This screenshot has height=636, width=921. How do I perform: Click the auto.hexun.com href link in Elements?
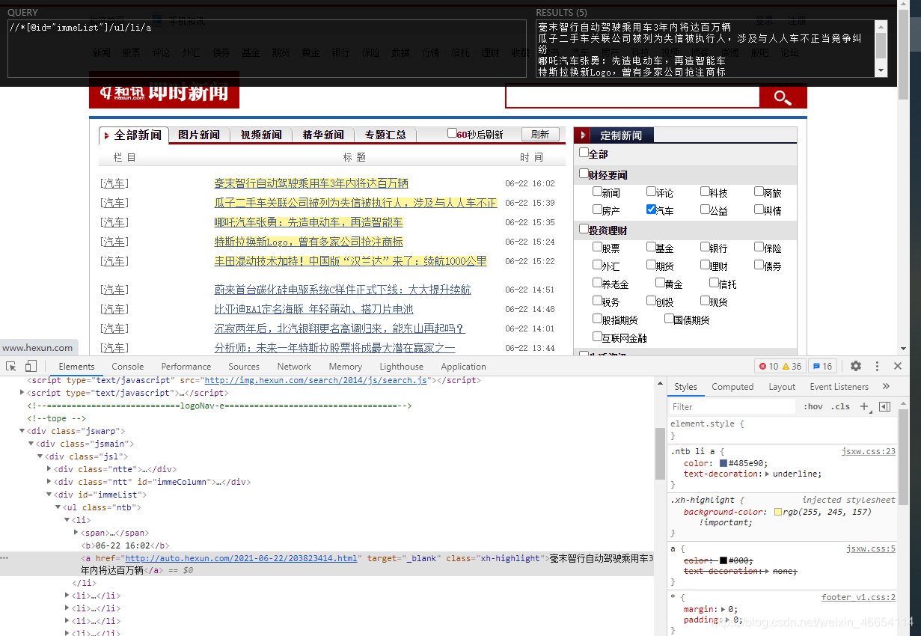coord(241,558)
